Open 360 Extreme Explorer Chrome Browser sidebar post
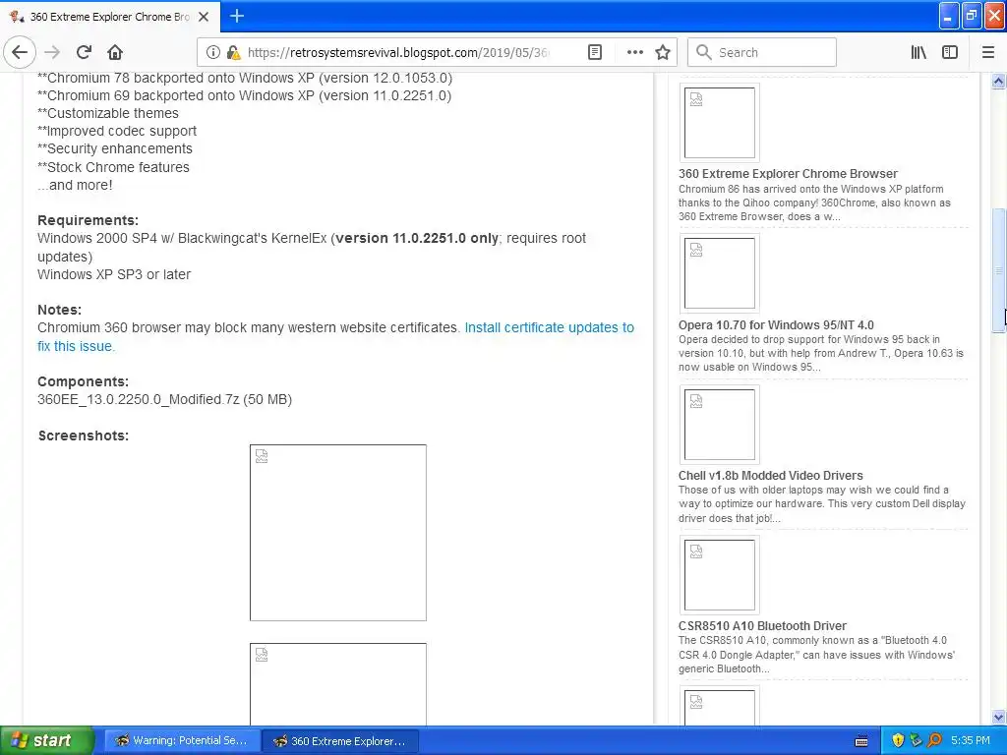The width and height of the screenshot is (1007, 755). (788, 173)
